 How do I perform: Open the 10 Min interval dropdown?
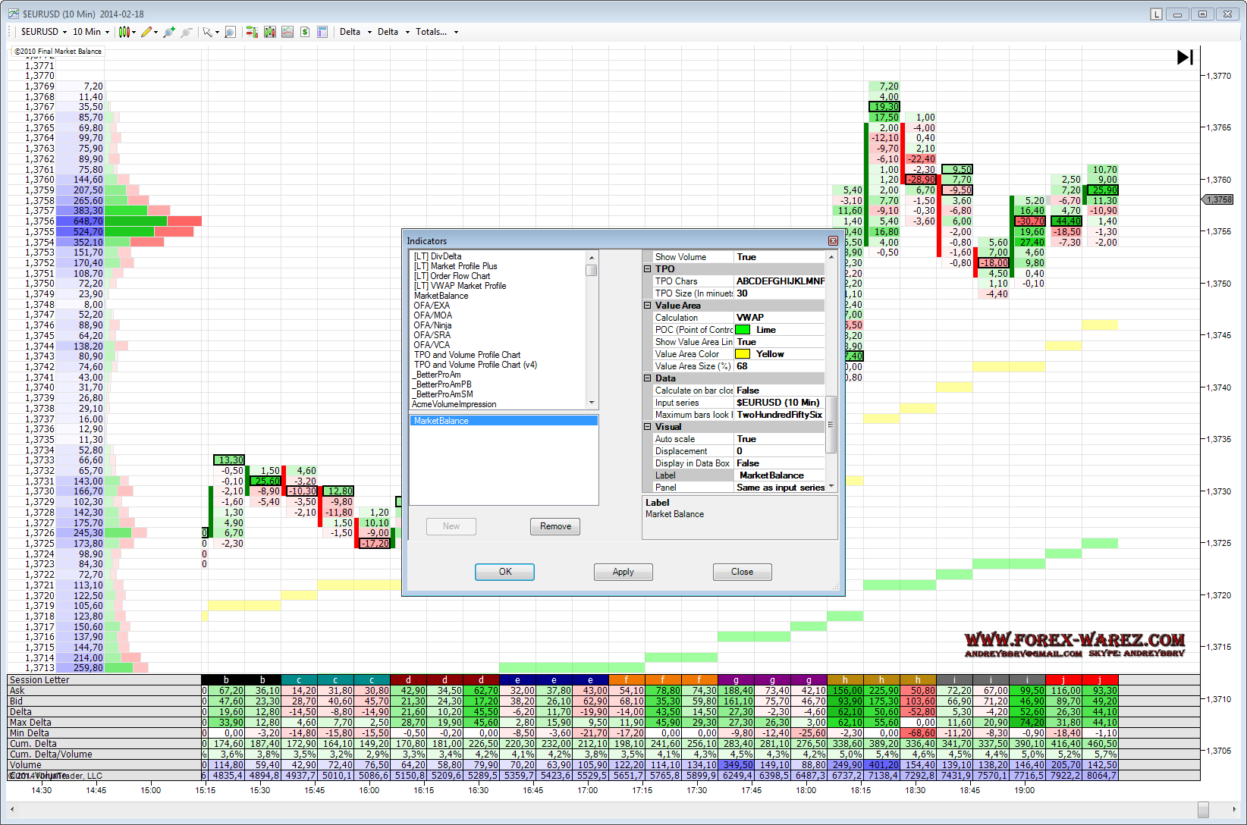[x=91, y=32]
